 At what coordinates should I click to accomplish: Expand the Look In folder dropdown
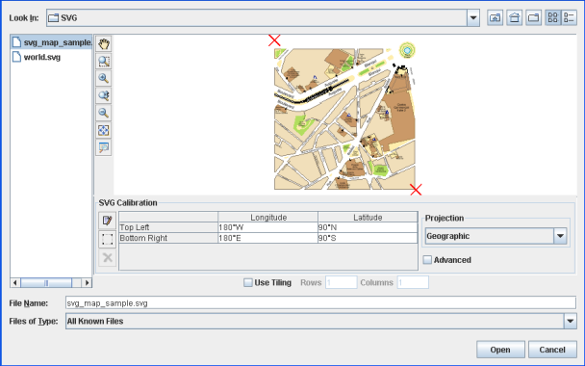pyautogui.click(x=473, y=18)
